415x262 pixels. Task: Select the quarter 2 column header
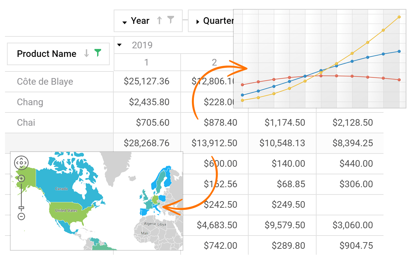[214, 62]
